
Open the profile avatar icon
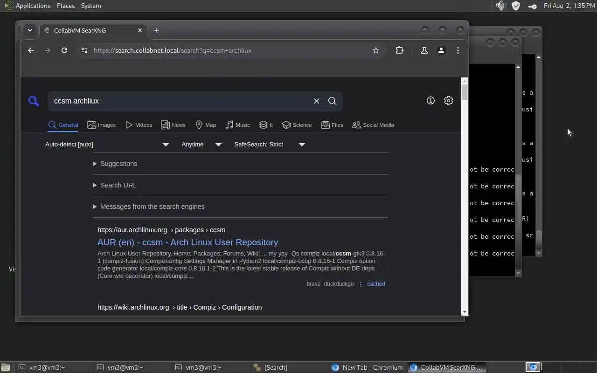tap(441, 50)
